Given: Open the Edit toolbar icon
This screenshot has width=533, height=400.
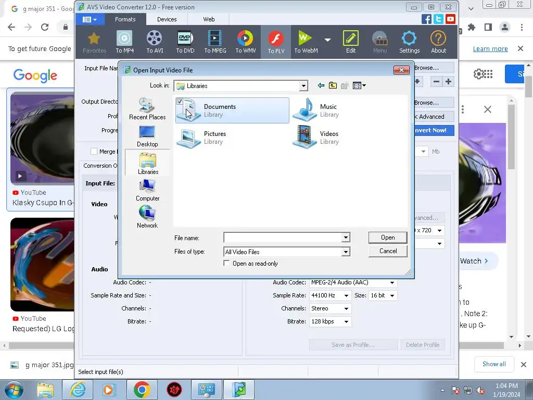Looking at the screenshot, I should point(350,42).
